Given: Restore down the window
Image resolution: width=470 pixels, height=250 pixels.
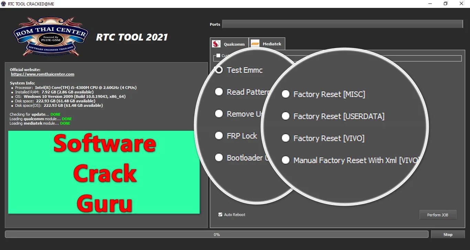Looking at the screenshot, I should tap(446, 4).
